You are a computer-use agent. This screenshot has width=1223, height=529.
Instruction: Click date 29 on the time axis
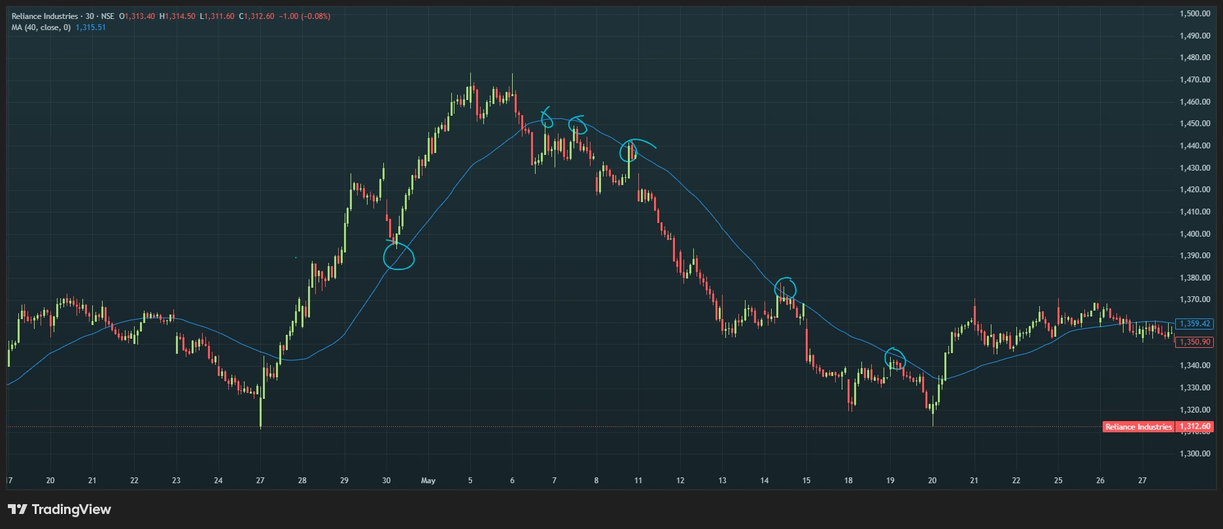coord(344,481)
